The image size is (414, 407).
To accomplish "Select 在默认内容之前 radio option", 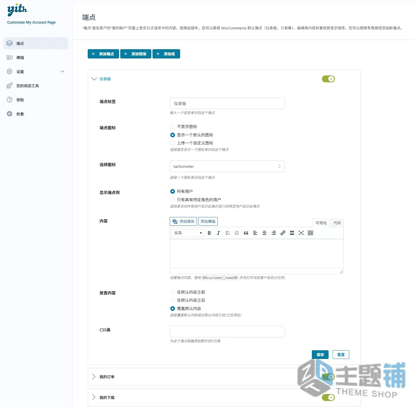I will click(x=173, y=292).
